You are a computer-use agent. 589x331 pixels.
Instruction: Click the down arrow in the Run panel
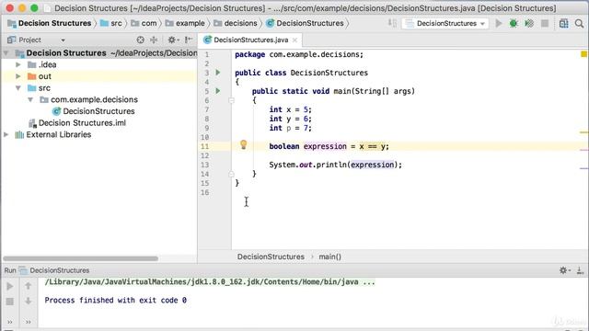[x=29, y=301]
